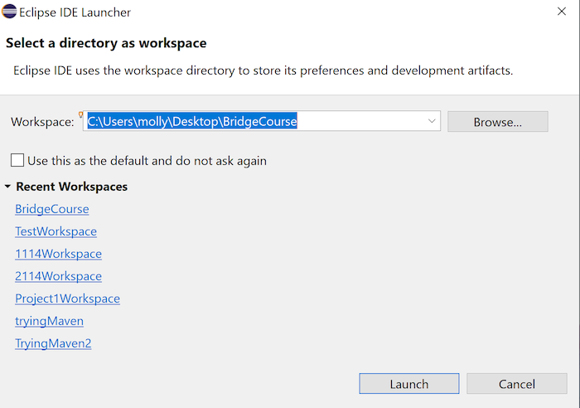This screenshot has width=580, height=408.
Task: Open the Workspace path dropdown list
Action: pyautogui.click(x=432, y=121)
